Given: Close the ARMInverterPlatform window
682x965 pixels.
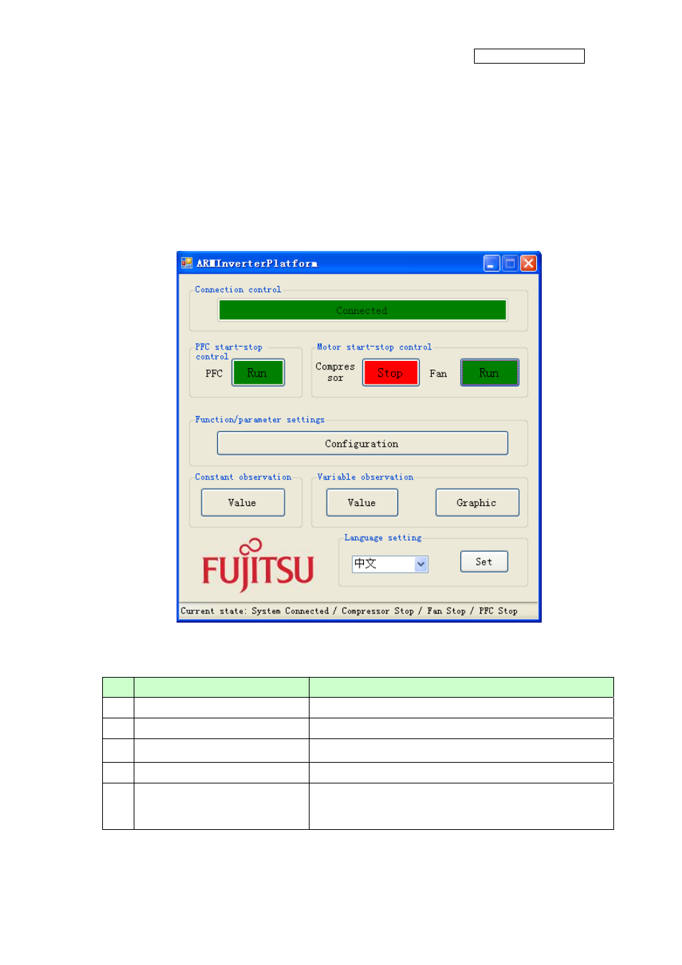Looking at the screenshot, I should click(x=528, y=263).
